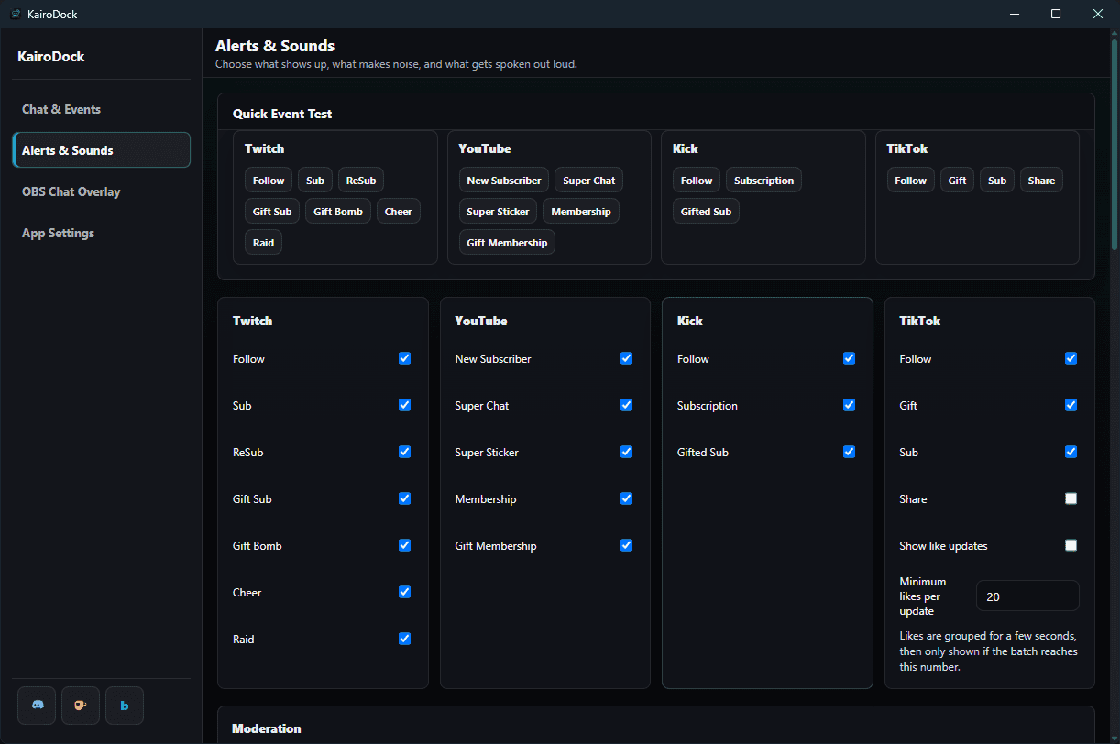This screenshot has height=744, width=1120.
Task: Test YouTube Super Sticker event
Action: tap(499, 212)
